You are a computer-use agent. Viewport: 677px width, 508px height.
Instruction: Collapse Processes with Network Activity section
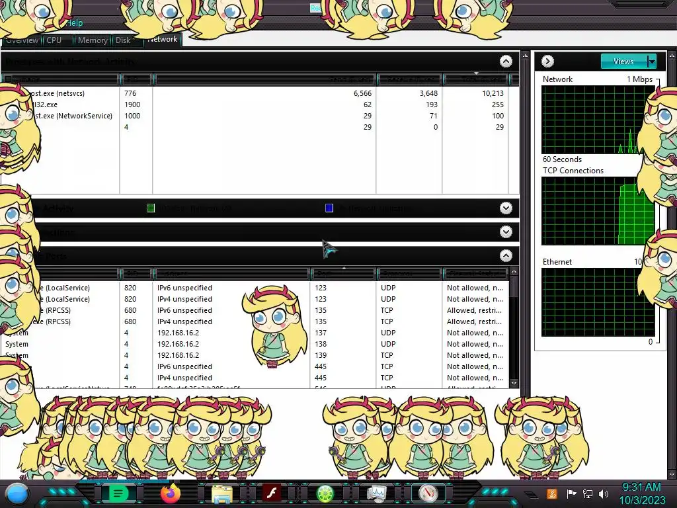pos(506,62)
